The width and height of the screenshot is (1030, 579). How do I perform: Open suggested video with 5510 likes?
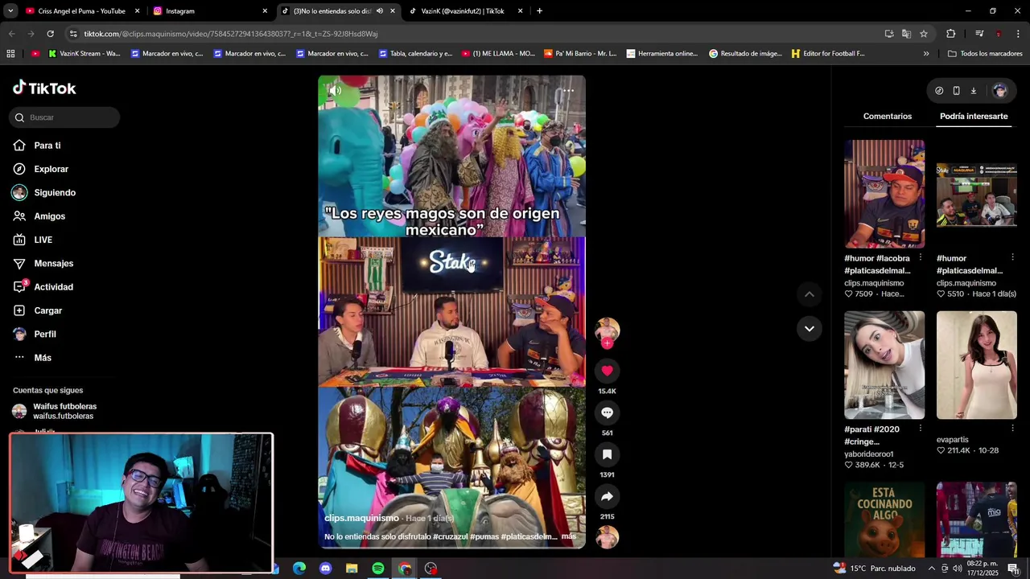[976, 194]
